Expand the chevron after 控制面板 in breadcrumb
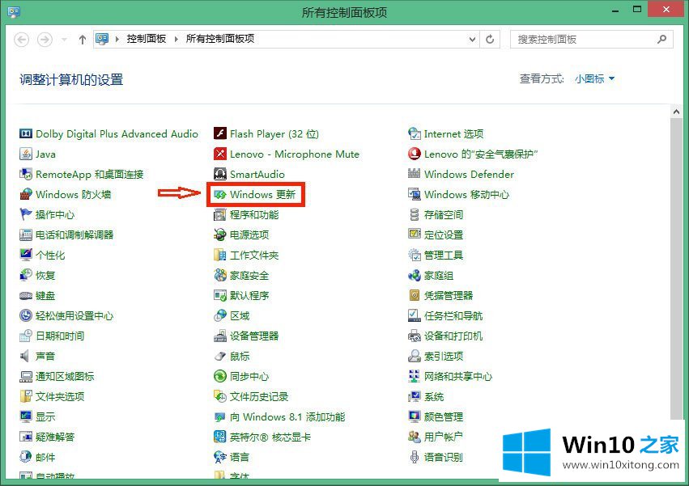Viewport: 689px width, 486px height. 177,39
